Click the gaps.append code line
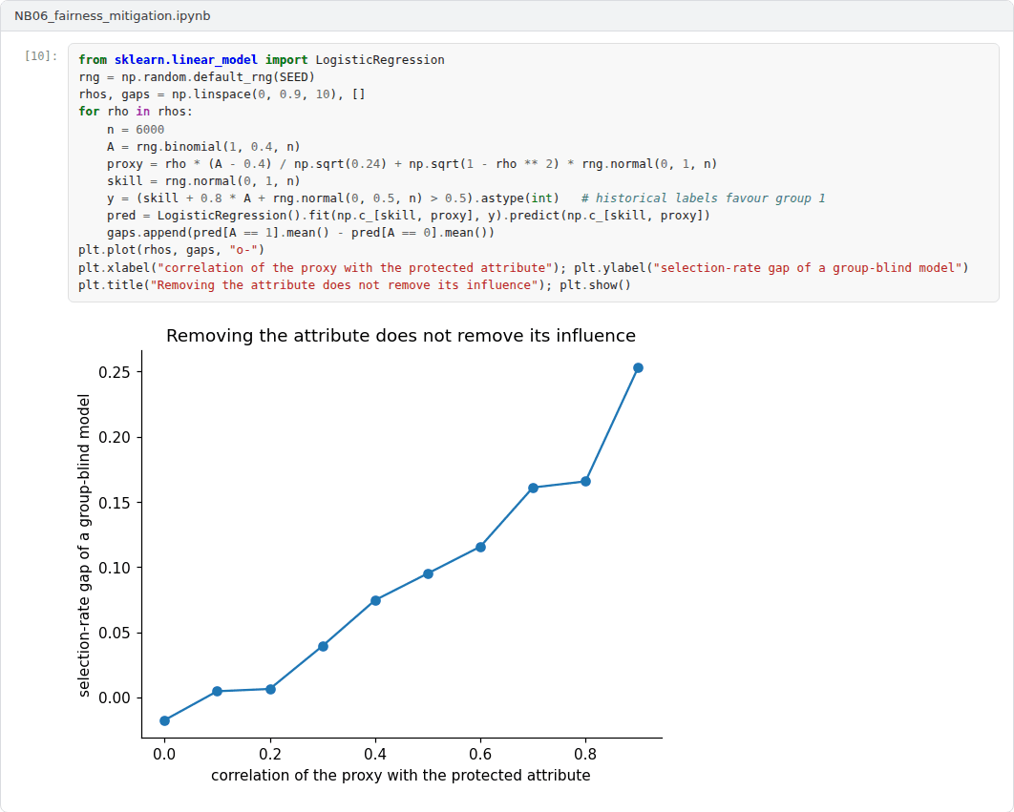The image size is (1014, 812). click(x=301, y=233)
